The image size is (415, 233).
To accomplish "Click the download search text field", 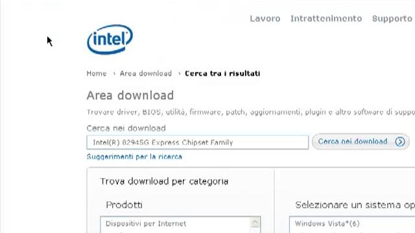I will click(197, 142).
